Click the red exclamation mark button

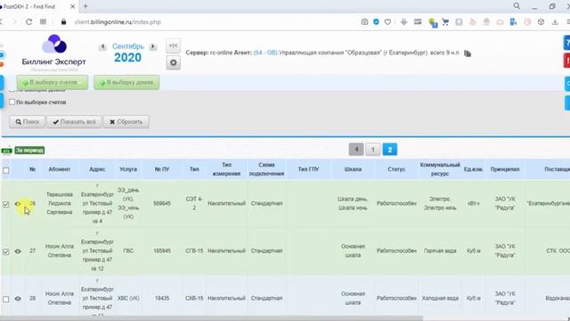[x=566, y=61]
